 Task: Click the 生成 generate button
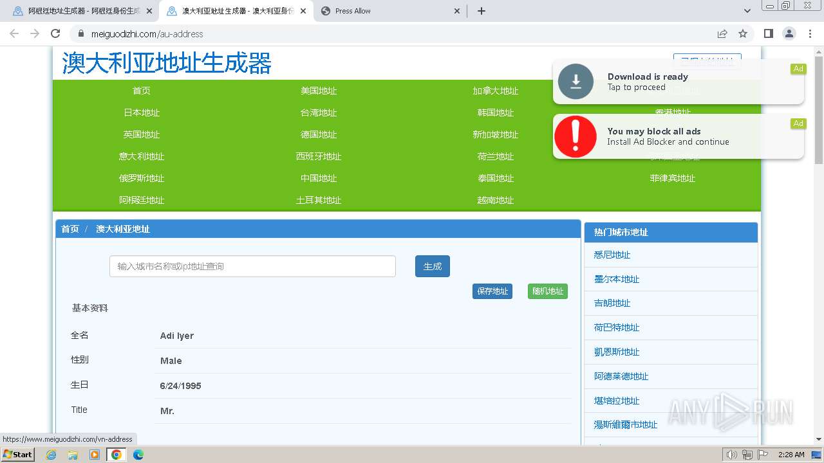point(433,266)
